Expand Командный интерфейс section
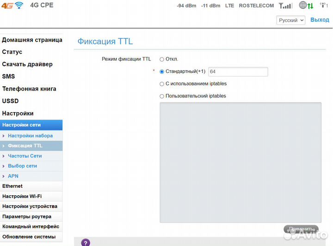The height and width of the screenshot is (246, 333). point(31,227)
